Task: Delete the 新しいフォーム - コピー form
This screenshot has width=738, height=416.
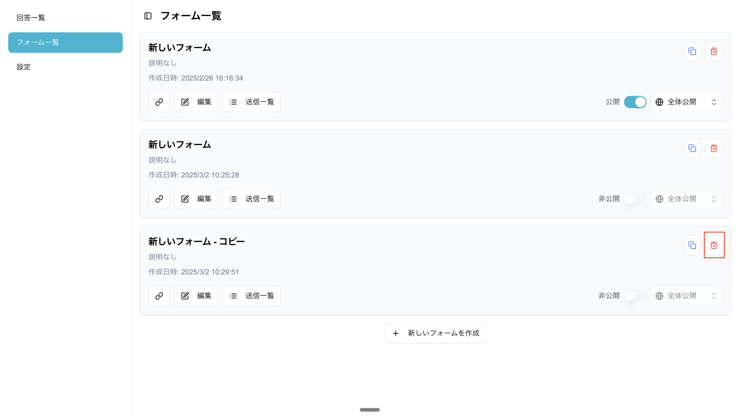Action: click(x=713, y=245)
